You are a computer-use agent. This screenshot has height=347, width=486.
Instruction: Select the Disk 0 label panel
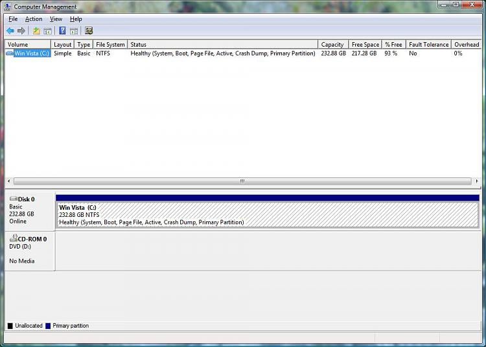30,211
